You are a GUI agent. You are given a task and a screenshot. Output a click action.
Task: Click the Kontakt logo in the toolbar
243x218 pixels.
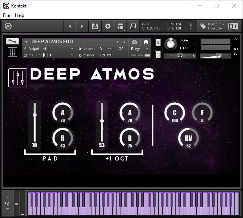coord(8,26)
